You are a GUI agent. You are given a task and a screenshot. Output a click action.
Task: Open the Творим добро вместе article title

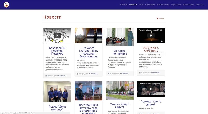tap(120, 106)
